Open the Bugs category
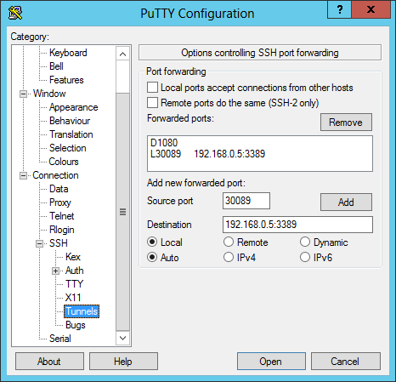Screen dimensions: 396x382 click(x=75, y=325)
